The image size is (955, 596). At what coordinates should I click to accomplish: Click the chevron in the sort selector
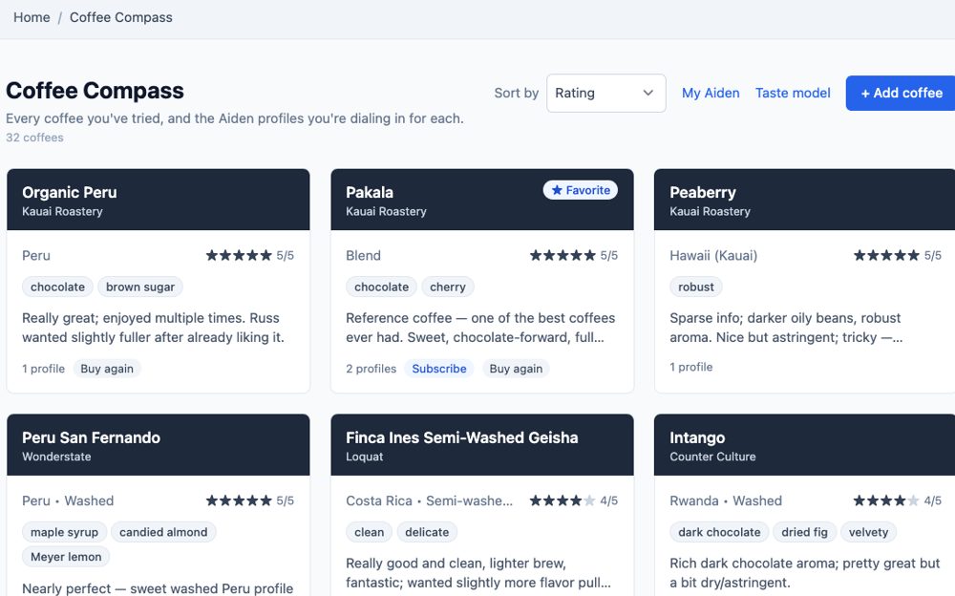tap(648, 94)
